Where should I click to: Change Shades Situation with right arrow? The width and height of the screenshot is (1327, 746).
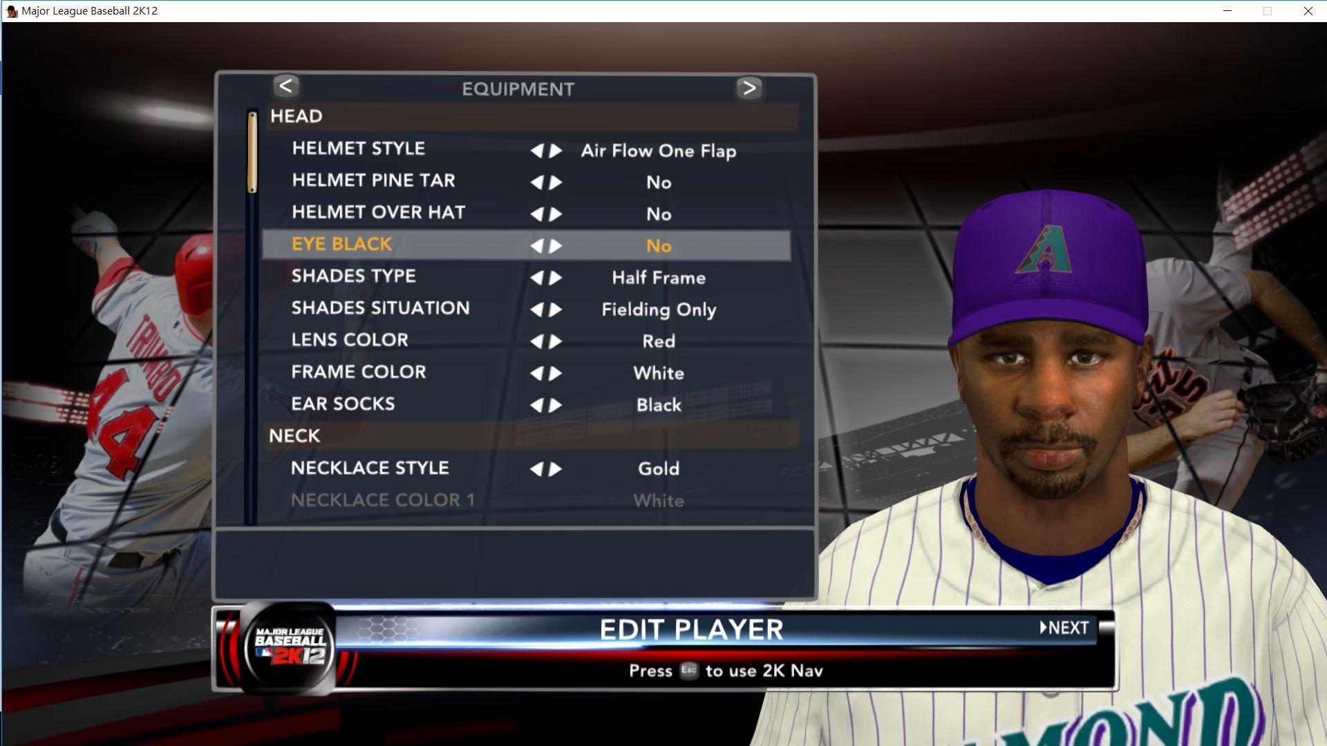coord(555,309)
